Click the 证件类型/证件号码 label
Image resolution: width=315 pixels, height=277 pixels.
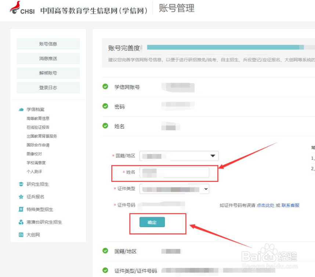click(x=135, y=271)
